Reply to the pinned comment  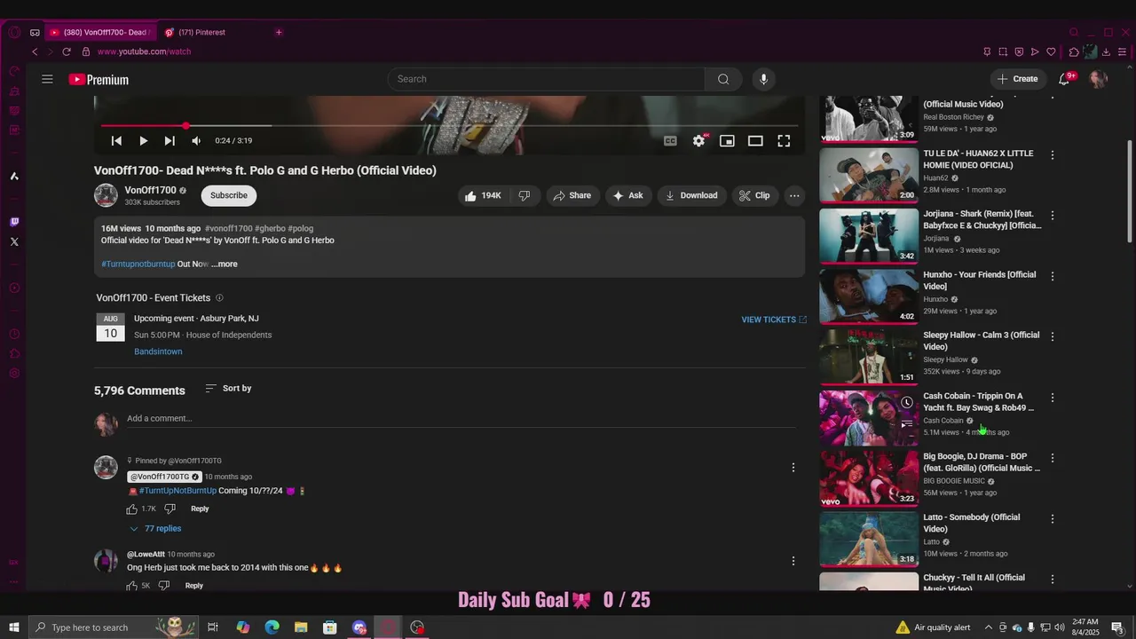(200, 509)
